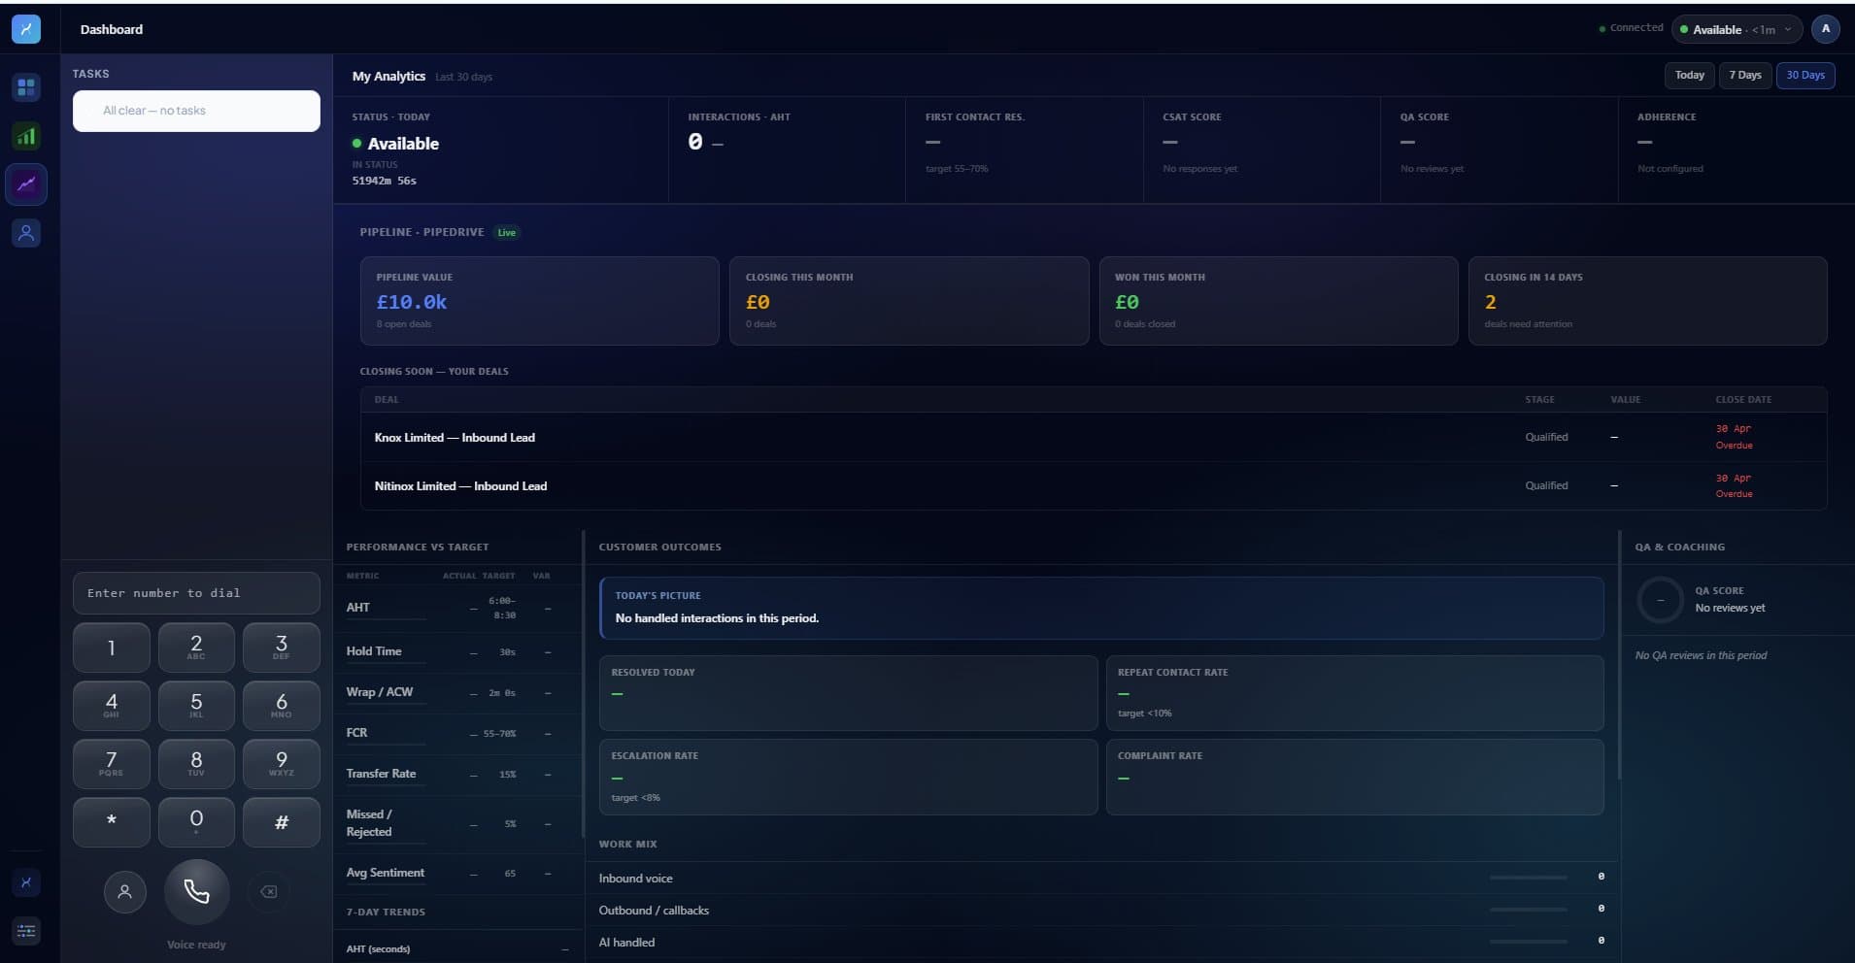This screenshot has width=1855, height=963.
Task: Tap dial pad key 8 TUV
Action: [x=196, y=764]
